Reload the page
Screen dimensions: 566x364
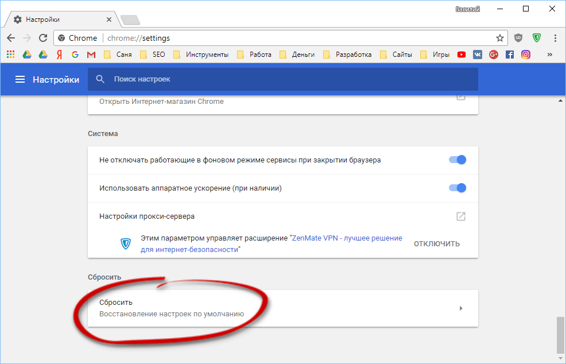point(42,38)
